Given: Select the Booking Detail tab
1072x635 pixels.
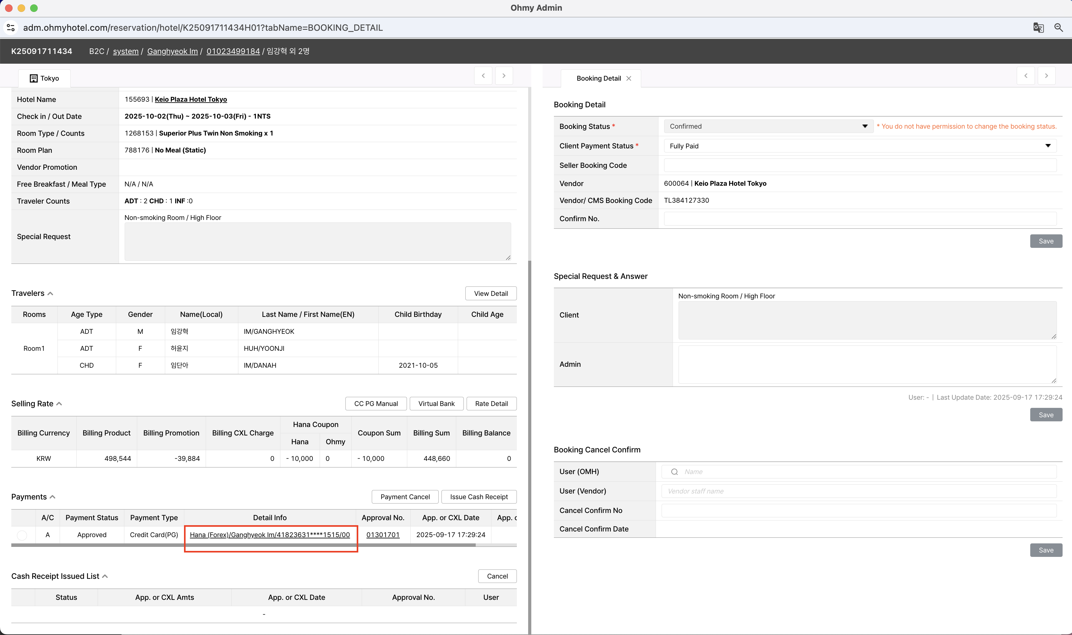Looking at the screenshot, I should tap(598, 78).
